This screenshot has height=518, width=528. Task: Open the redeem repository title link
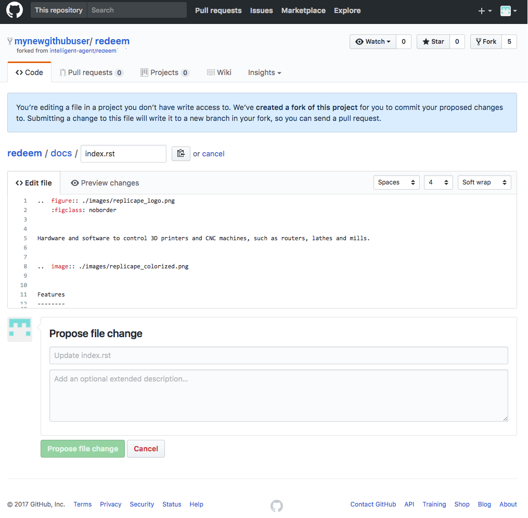coord(112,41)
